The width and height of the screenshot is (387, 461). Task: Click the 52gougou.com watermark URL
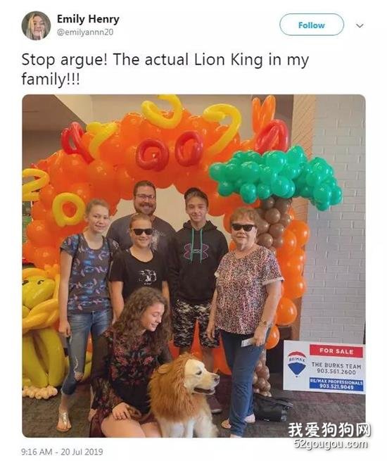point(331,444)
